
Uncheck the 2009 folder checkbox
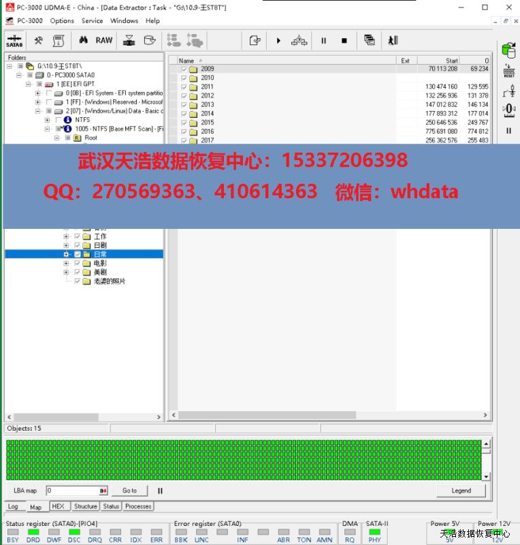coord(184,69)
